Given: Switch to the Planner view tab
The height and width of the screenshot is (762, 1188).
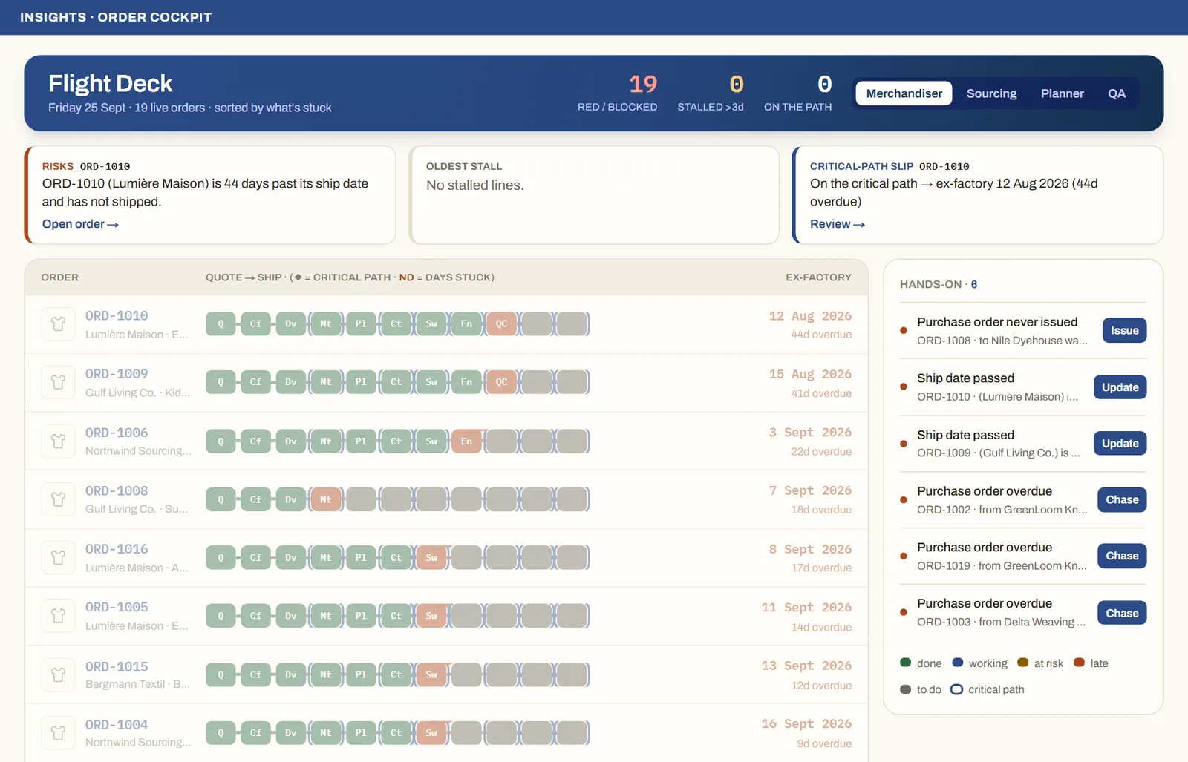Looking at the screenshot, I should coord(1062,93).
